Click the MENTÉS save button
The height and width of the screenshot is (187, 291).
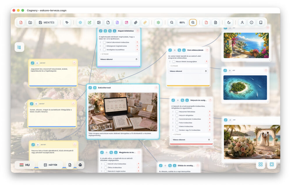pyautogui.click(x=47, y=22)
